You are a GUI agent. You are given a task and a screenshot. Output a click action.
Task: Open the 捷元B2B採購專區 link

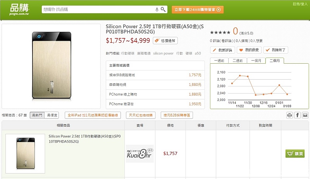(177, 115)
